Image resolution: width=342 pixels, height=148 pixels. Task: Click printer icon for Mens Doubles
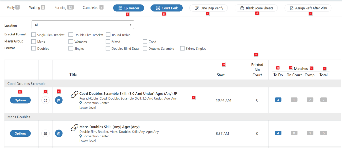(x=45, y=133)
